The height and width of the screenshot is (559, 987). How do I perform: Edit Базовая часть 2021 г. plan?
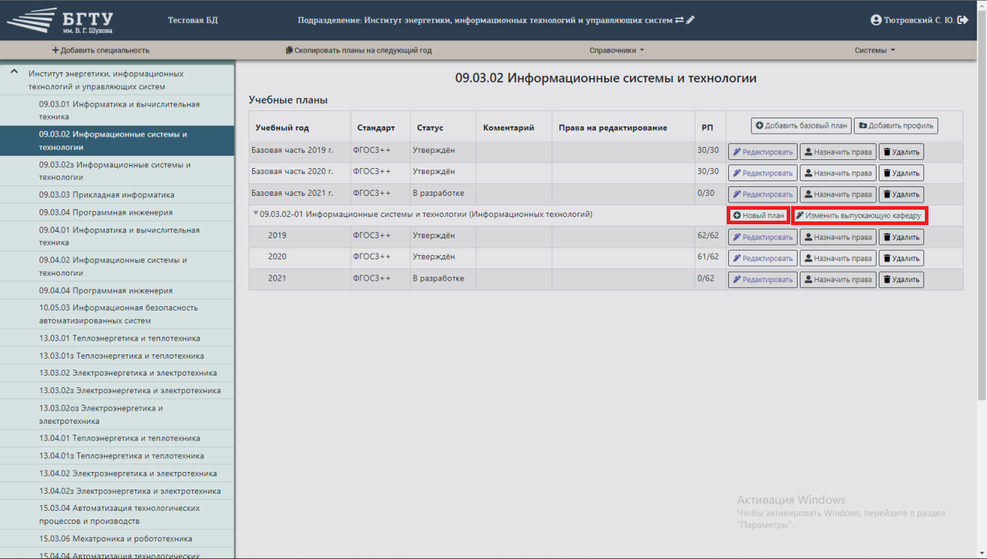763,194
